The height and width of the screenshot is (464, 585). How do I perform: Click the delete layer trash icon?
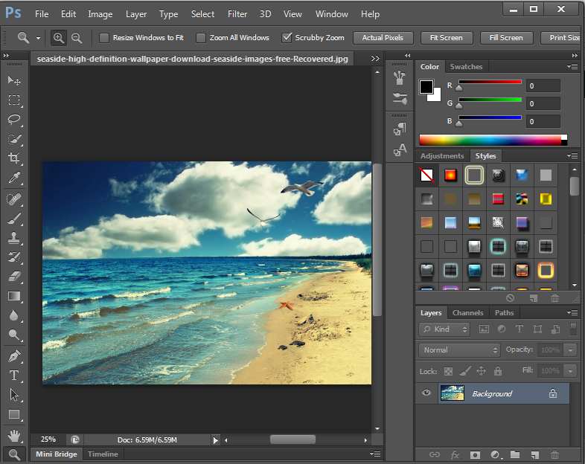[554, 454]
